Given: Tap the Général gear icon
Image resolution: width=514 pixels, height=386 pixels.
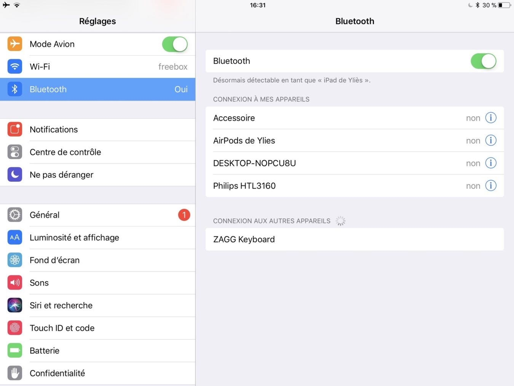Looking at the screenshot, I should [15, 215].
